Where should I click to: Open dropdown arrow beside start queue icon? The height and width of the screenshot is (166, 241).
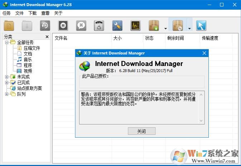coord(165,28)
